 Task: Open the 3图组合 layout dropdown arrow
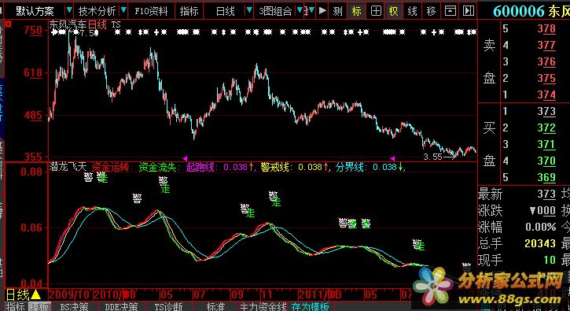pyautogui.click(x=300, y=10)
